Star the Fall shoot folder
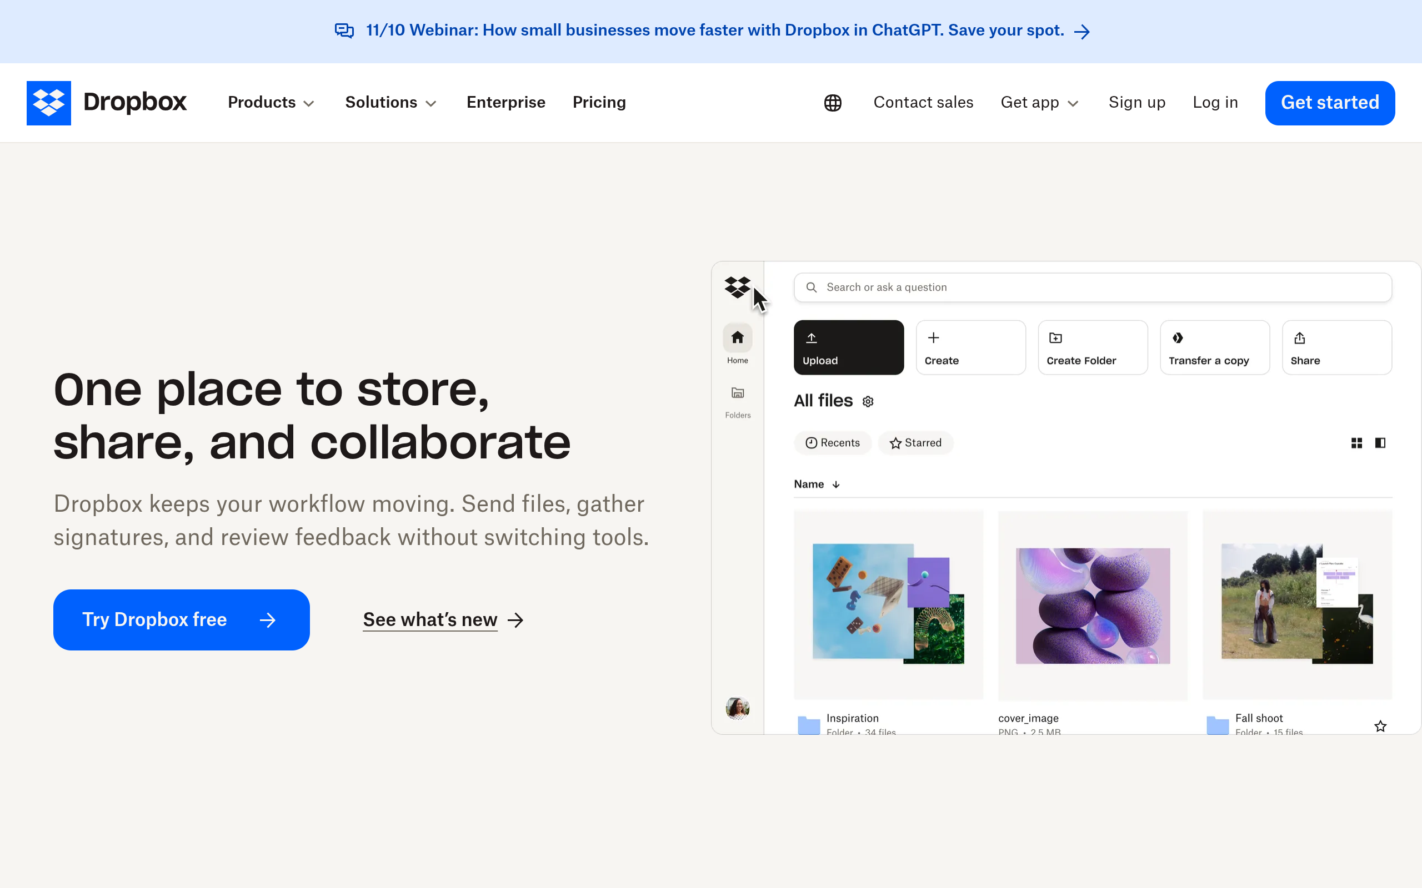 coord(1380,726)
